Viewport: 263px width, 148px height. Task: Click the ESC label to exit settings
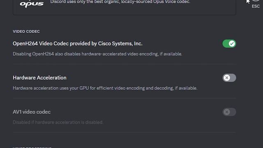click(x=256, y=6)
